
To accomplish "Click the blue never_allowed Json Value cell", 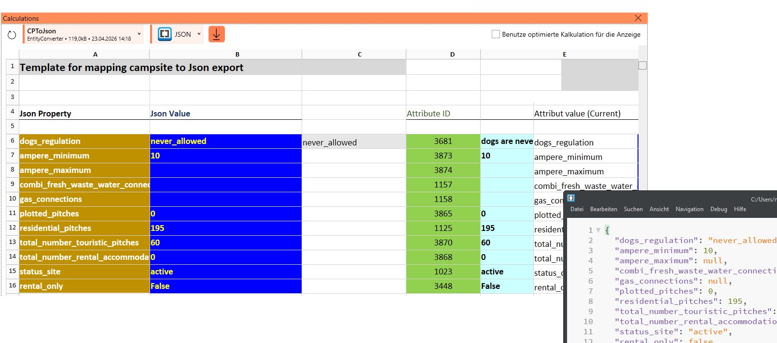I will (225, 141).
